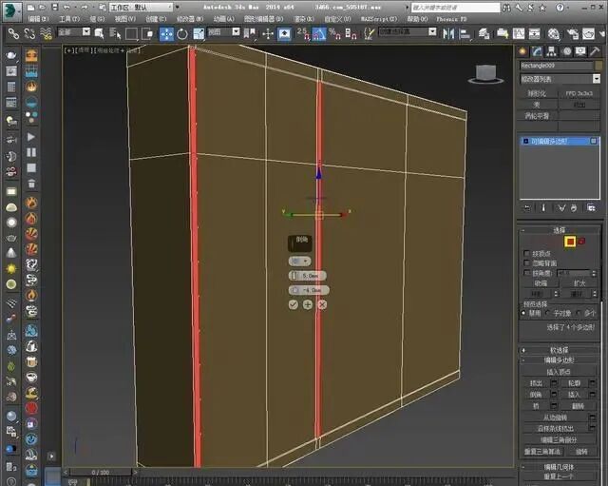
Task: Open the Hierarchy panel tab
Action: pos(551,51)
